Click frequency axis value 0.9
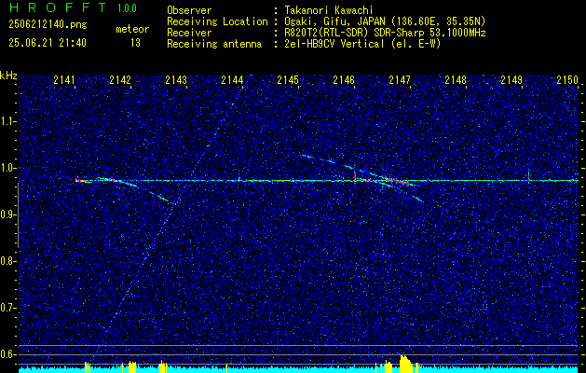 [7, 214]
